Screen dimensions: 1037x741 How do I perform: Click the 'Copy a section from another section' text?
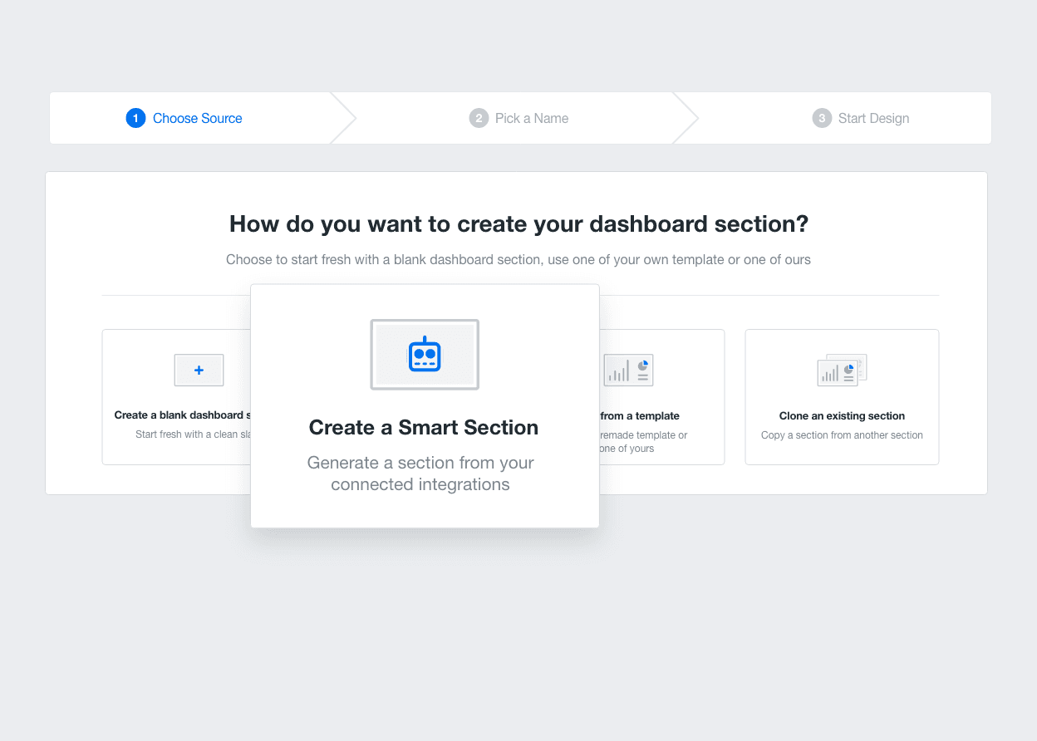(842, 435)
